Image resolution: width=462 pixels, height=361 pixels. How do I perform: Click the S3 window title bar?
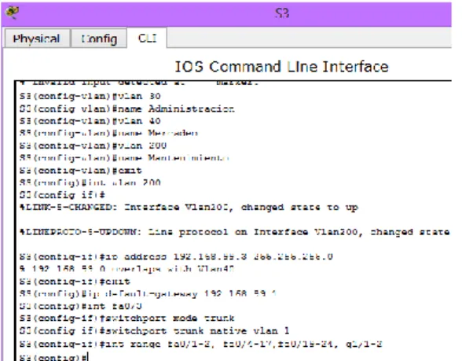point(226,13)
